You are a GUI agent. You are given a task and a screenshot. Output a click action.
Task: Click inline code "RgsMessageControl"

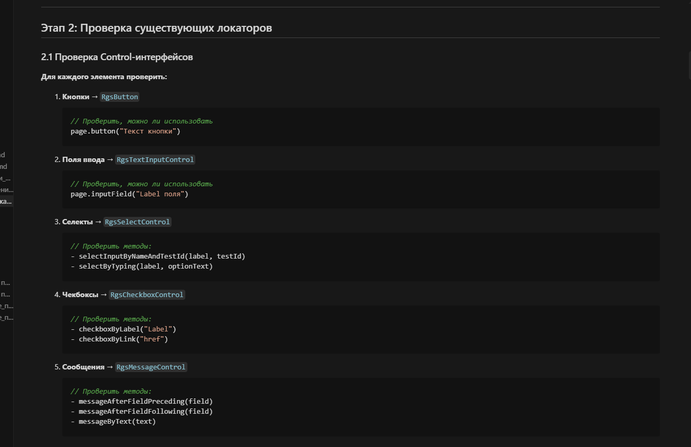152,367
